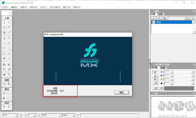Select the Rectangle tool
196x118 pixels.
point(9,48)
